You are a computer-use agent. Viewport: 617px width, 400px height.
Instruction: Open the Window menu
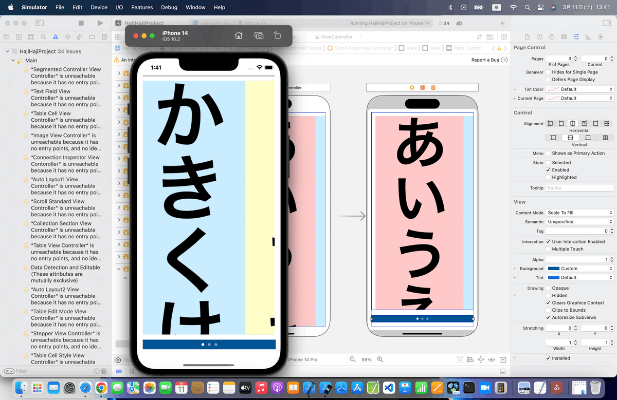pyautogui.click(x=195, y=7)
